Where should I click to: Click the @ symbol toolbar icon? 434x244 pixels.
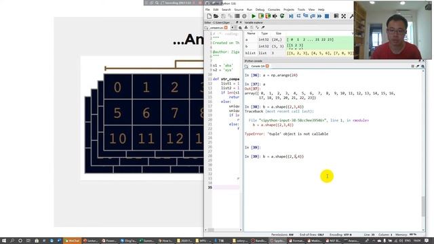pos(244,16)
